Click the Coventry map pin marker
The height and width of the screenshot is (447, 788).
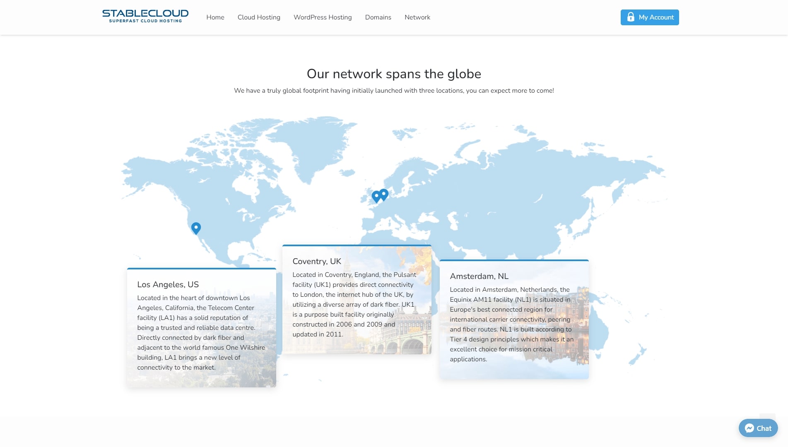point(376,197)
